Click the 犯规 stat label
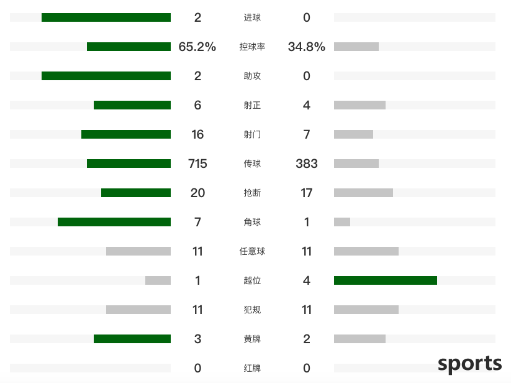This screenshot has width=511, height=383. [252, 310]
